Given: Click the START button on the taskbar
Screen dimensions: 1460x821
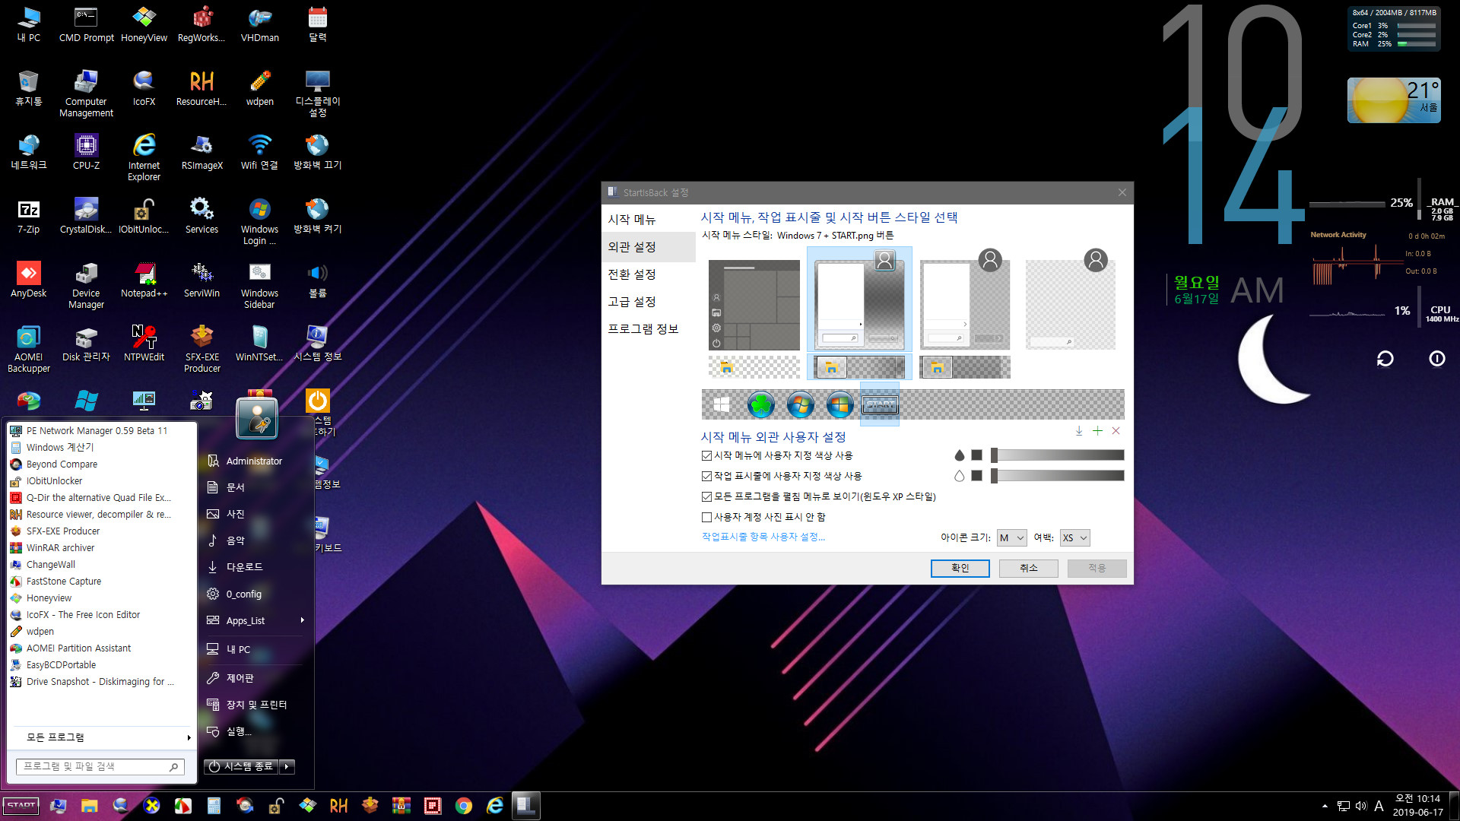Looking at the screenshot, I should pyautogui.click(x=21, y=806).
